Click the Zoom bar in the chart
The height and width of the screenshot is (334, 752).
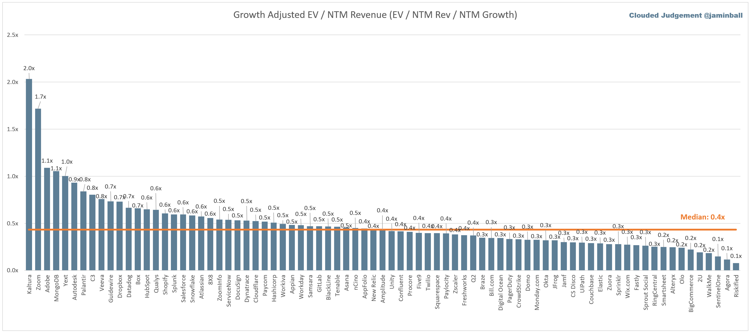[x=38, y=190]
